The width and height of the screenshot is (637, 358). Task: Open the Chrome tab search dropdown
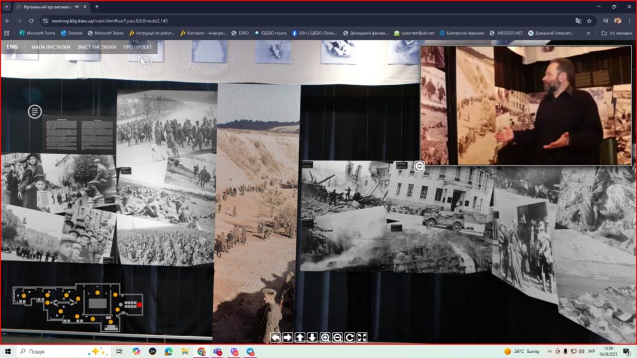click(7, 7)
